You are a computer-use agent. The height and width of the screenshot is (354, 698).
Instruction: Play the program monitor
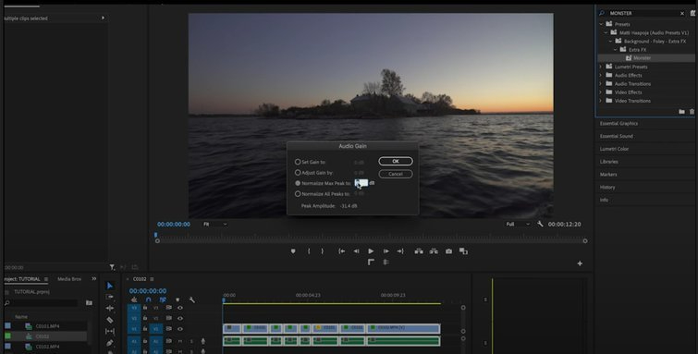pyautogui.click(x=371, y=251)
